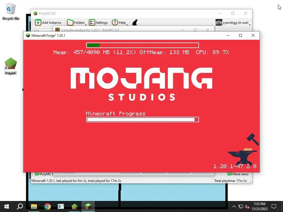Screen dimensions: 283x212
Task: Minimize the Console window for 1.20.1
Action: pos(183,30)
